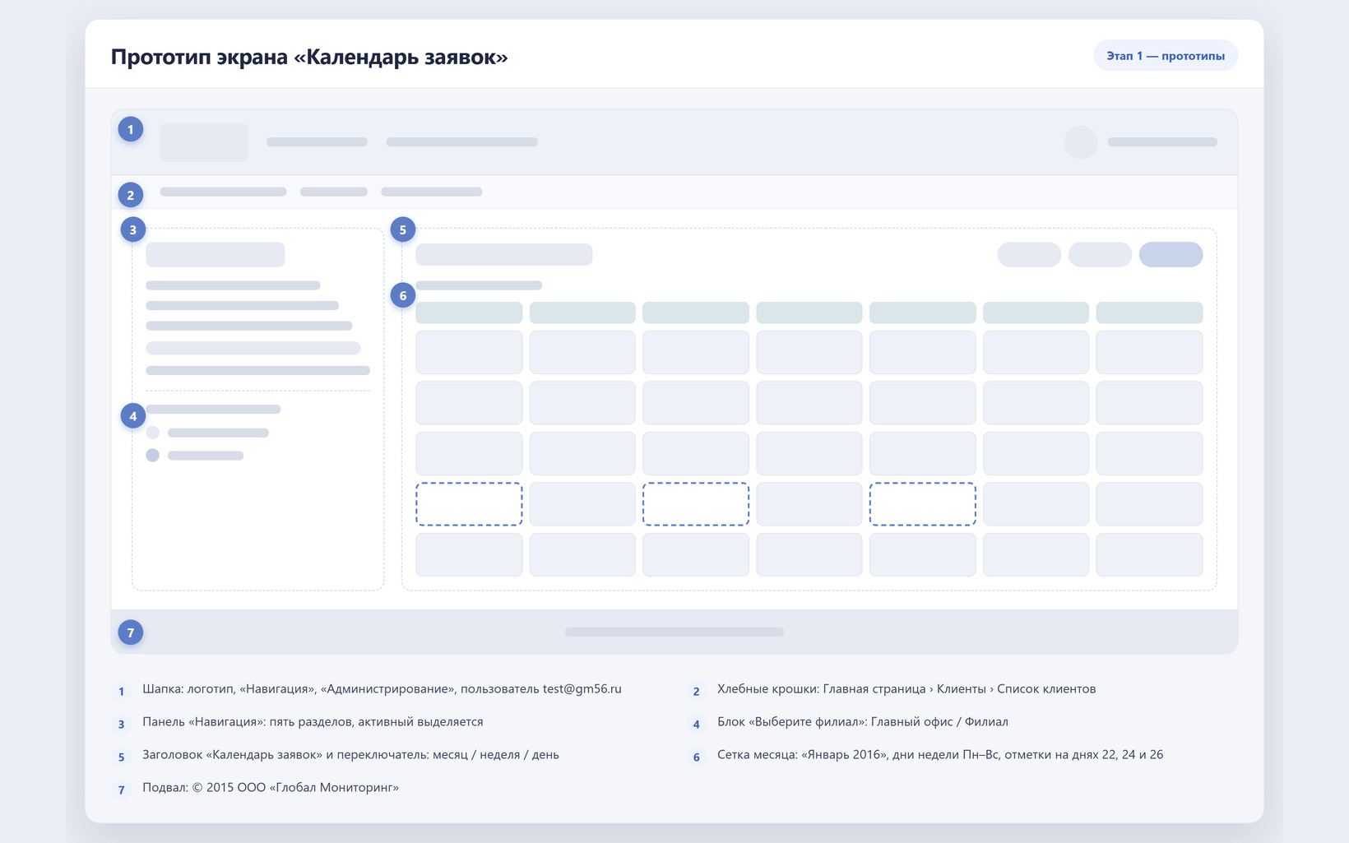
Task: Click the 'Этап 1 — прототипы' badge
Action: pyautogui.click(x=1166, y=56)
